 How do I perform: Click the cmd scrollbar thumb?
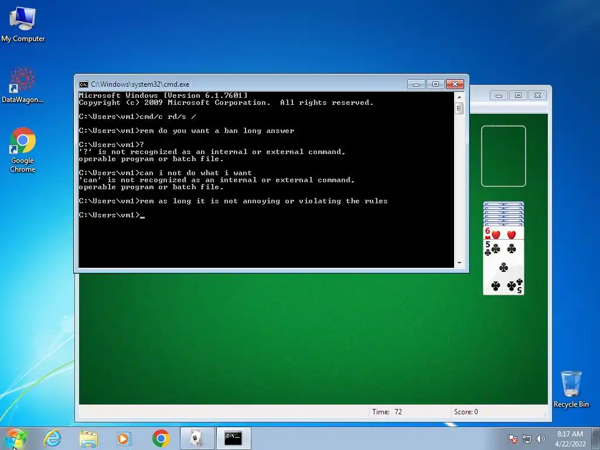[x=459, y=108]
